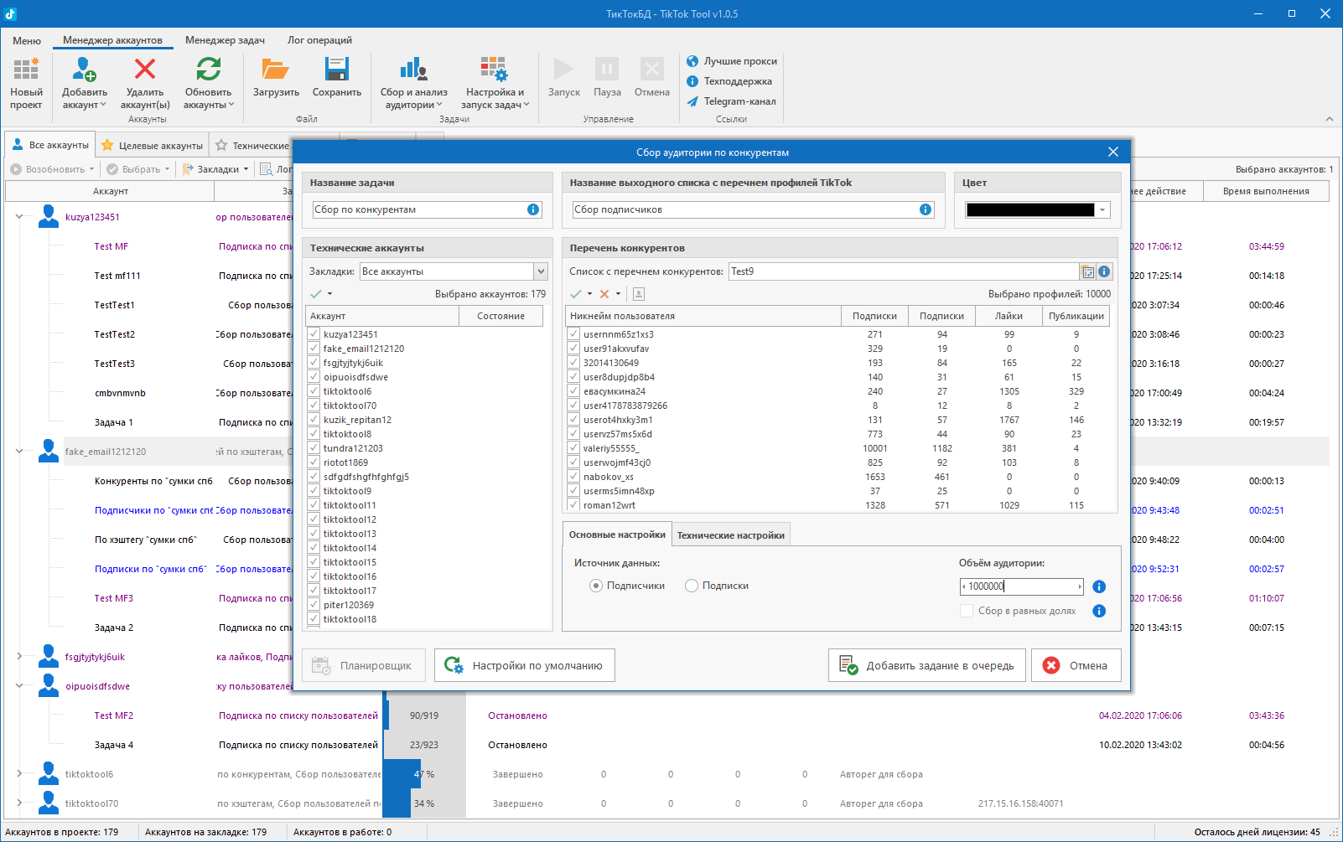Click the New Project icon
This screenshot has width=1343, height=842.
(x=26, y=70)
